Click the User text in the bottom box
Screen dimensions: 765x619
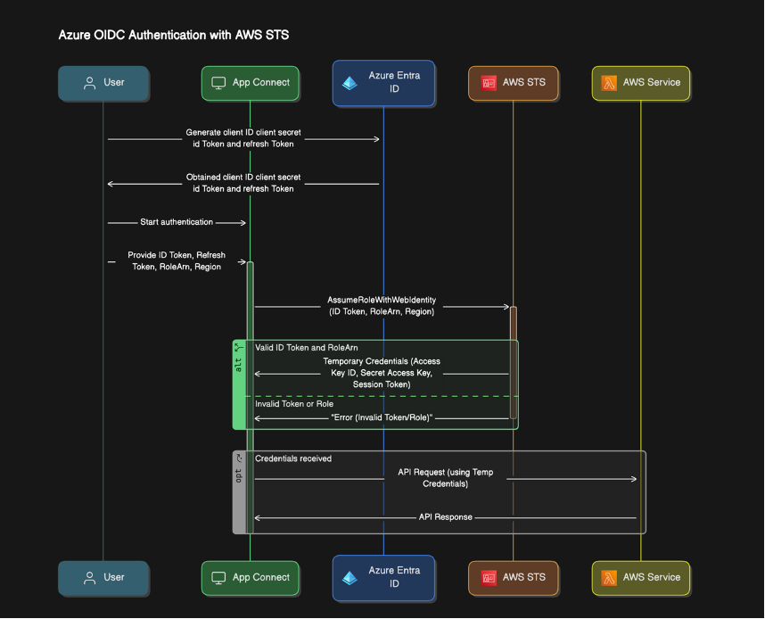pyautogui.click(x=113, y=577)
